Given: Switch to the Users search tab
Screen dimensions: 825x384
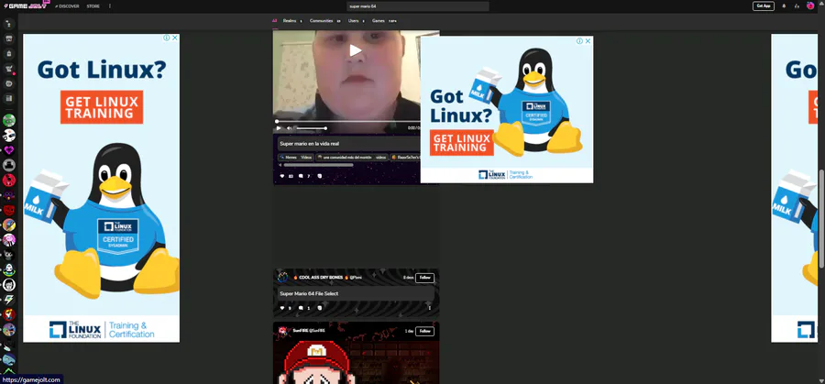Looking at the screenshot, I should pos(357,20).
